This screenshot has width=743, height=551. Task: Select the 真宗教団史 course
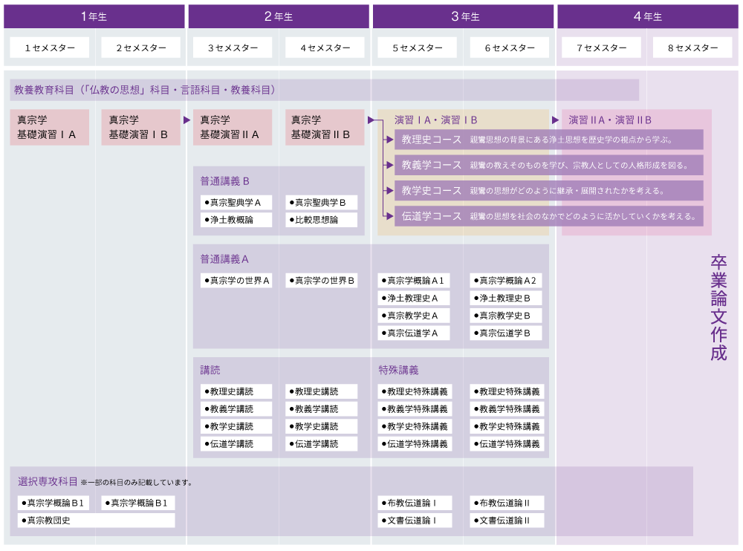96,521
